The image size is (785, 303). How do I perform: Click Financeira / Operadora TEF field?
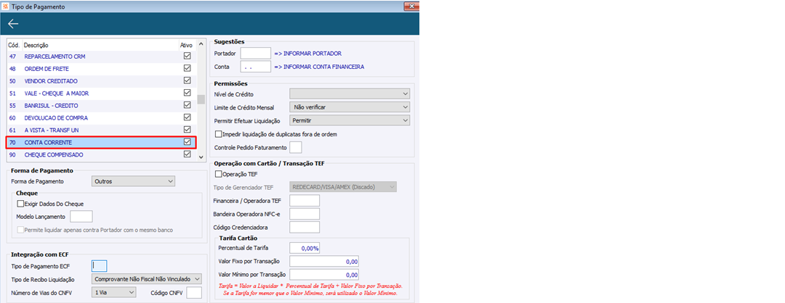(x=305, y=201)
